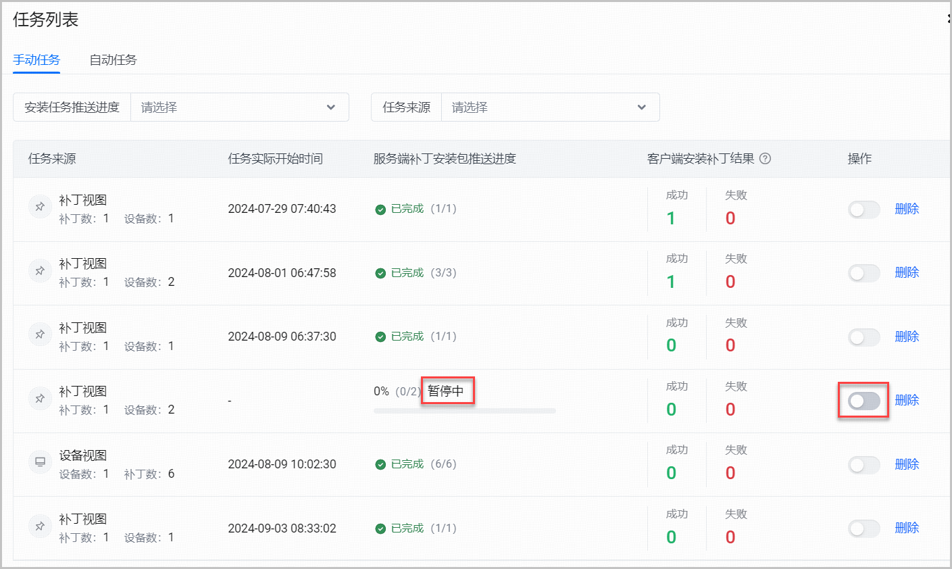Click the 任务实际开始时间 column header

point(276,159)
